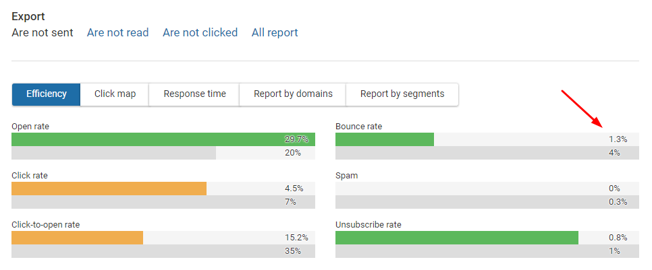Export the Are not sent list
Viewport: 652px width, 270px height.
[43, 32]
